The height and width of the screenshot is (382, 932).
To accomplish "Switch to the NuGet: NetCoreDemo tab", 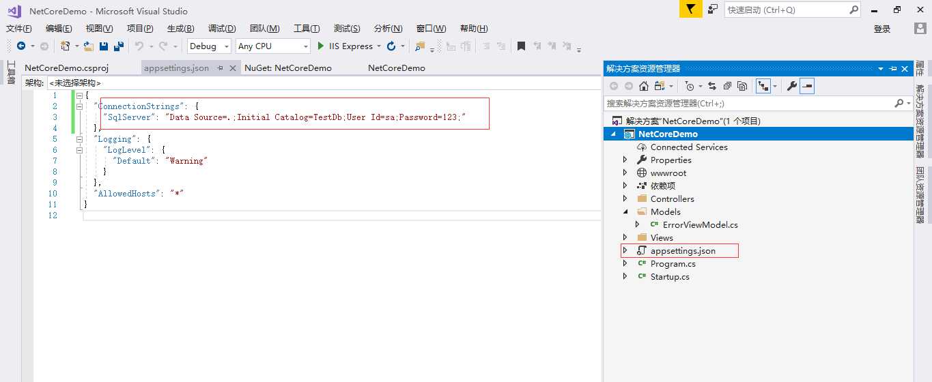I will coord(288,68).
